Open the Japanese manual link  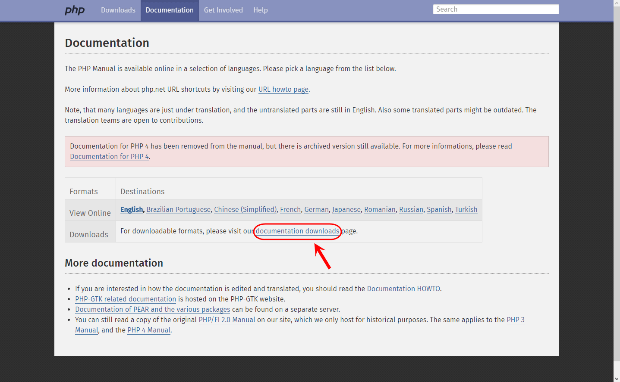point(346,210)
